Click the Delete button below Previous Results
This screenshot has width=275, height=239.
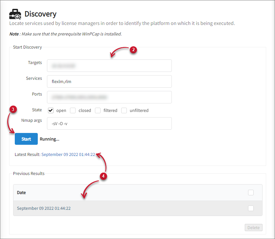[x=253, y=228]
